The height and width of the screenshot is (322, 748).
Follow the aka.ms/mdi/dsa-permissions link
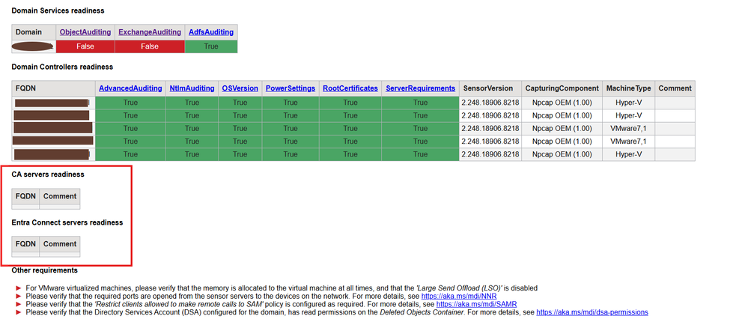[x=592, y=312]
